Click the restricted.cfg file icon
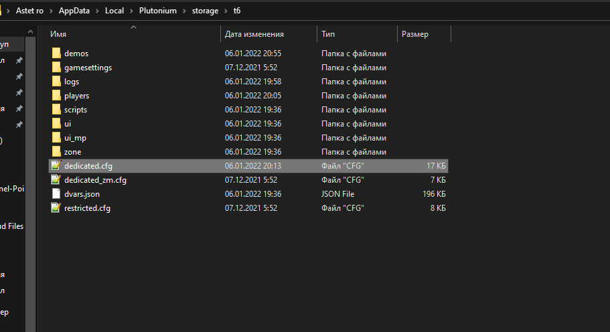This screenshot has height=332, width=610. (56, 208)
